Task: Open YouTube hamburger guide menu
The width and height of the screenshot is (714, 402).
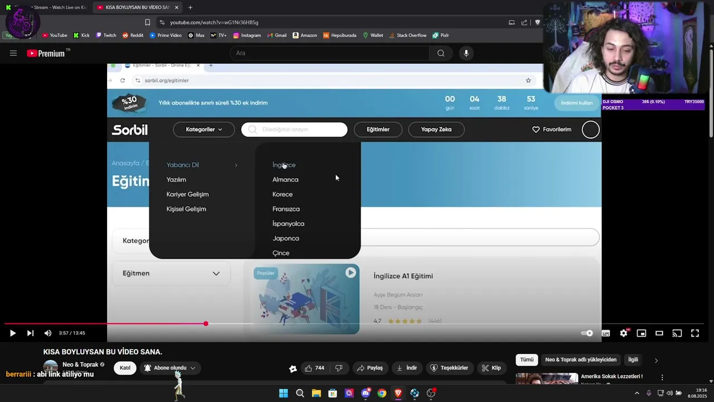Action: pyautogui.click(x=13, y=53)
